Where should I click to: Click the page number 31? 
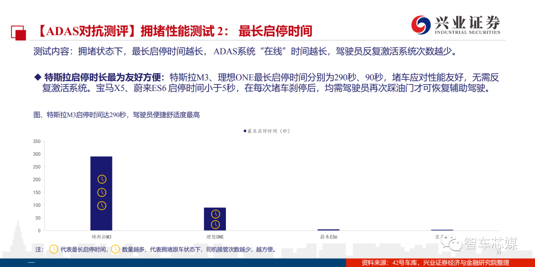click(498, 253)
